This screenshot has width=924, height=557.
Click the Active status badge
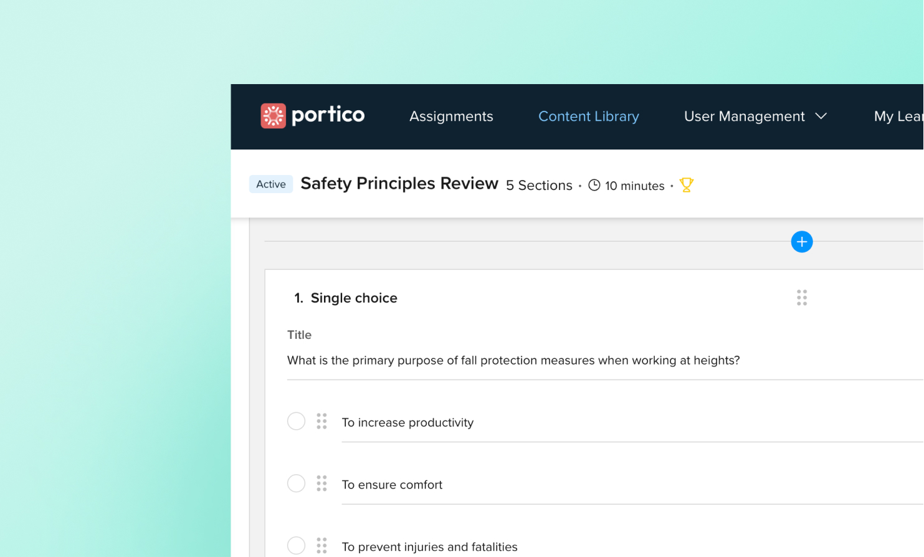point(271,184)
